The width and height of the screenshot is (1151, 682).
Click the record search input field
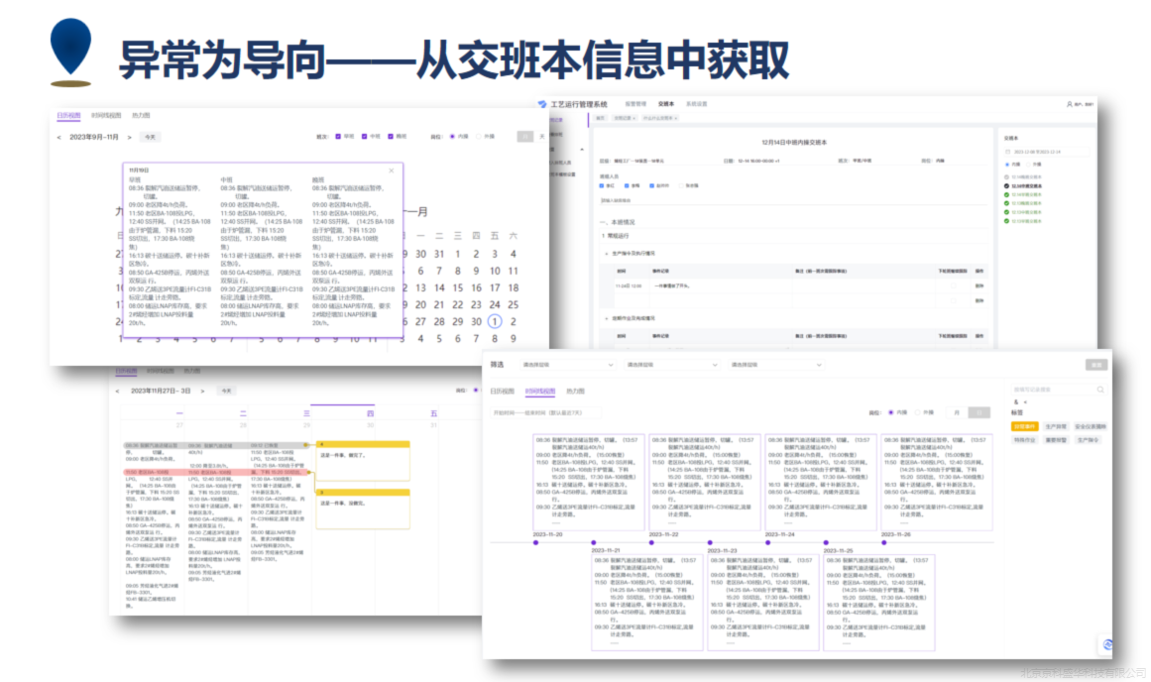[x=1058, y=390]
